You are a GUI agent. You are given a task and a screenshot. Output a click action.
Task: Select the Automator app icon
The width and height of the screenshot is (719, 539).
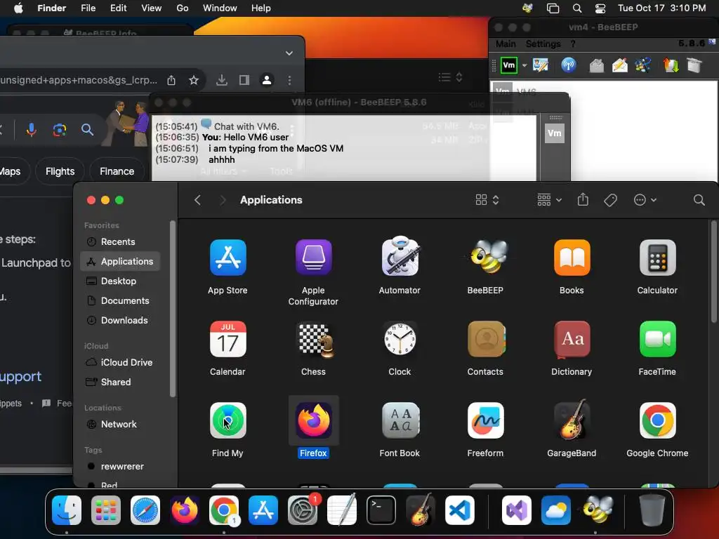point(400,256)
